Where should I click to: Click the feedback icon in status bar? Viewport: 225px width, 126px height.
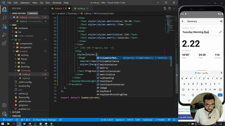click(169, 120)
